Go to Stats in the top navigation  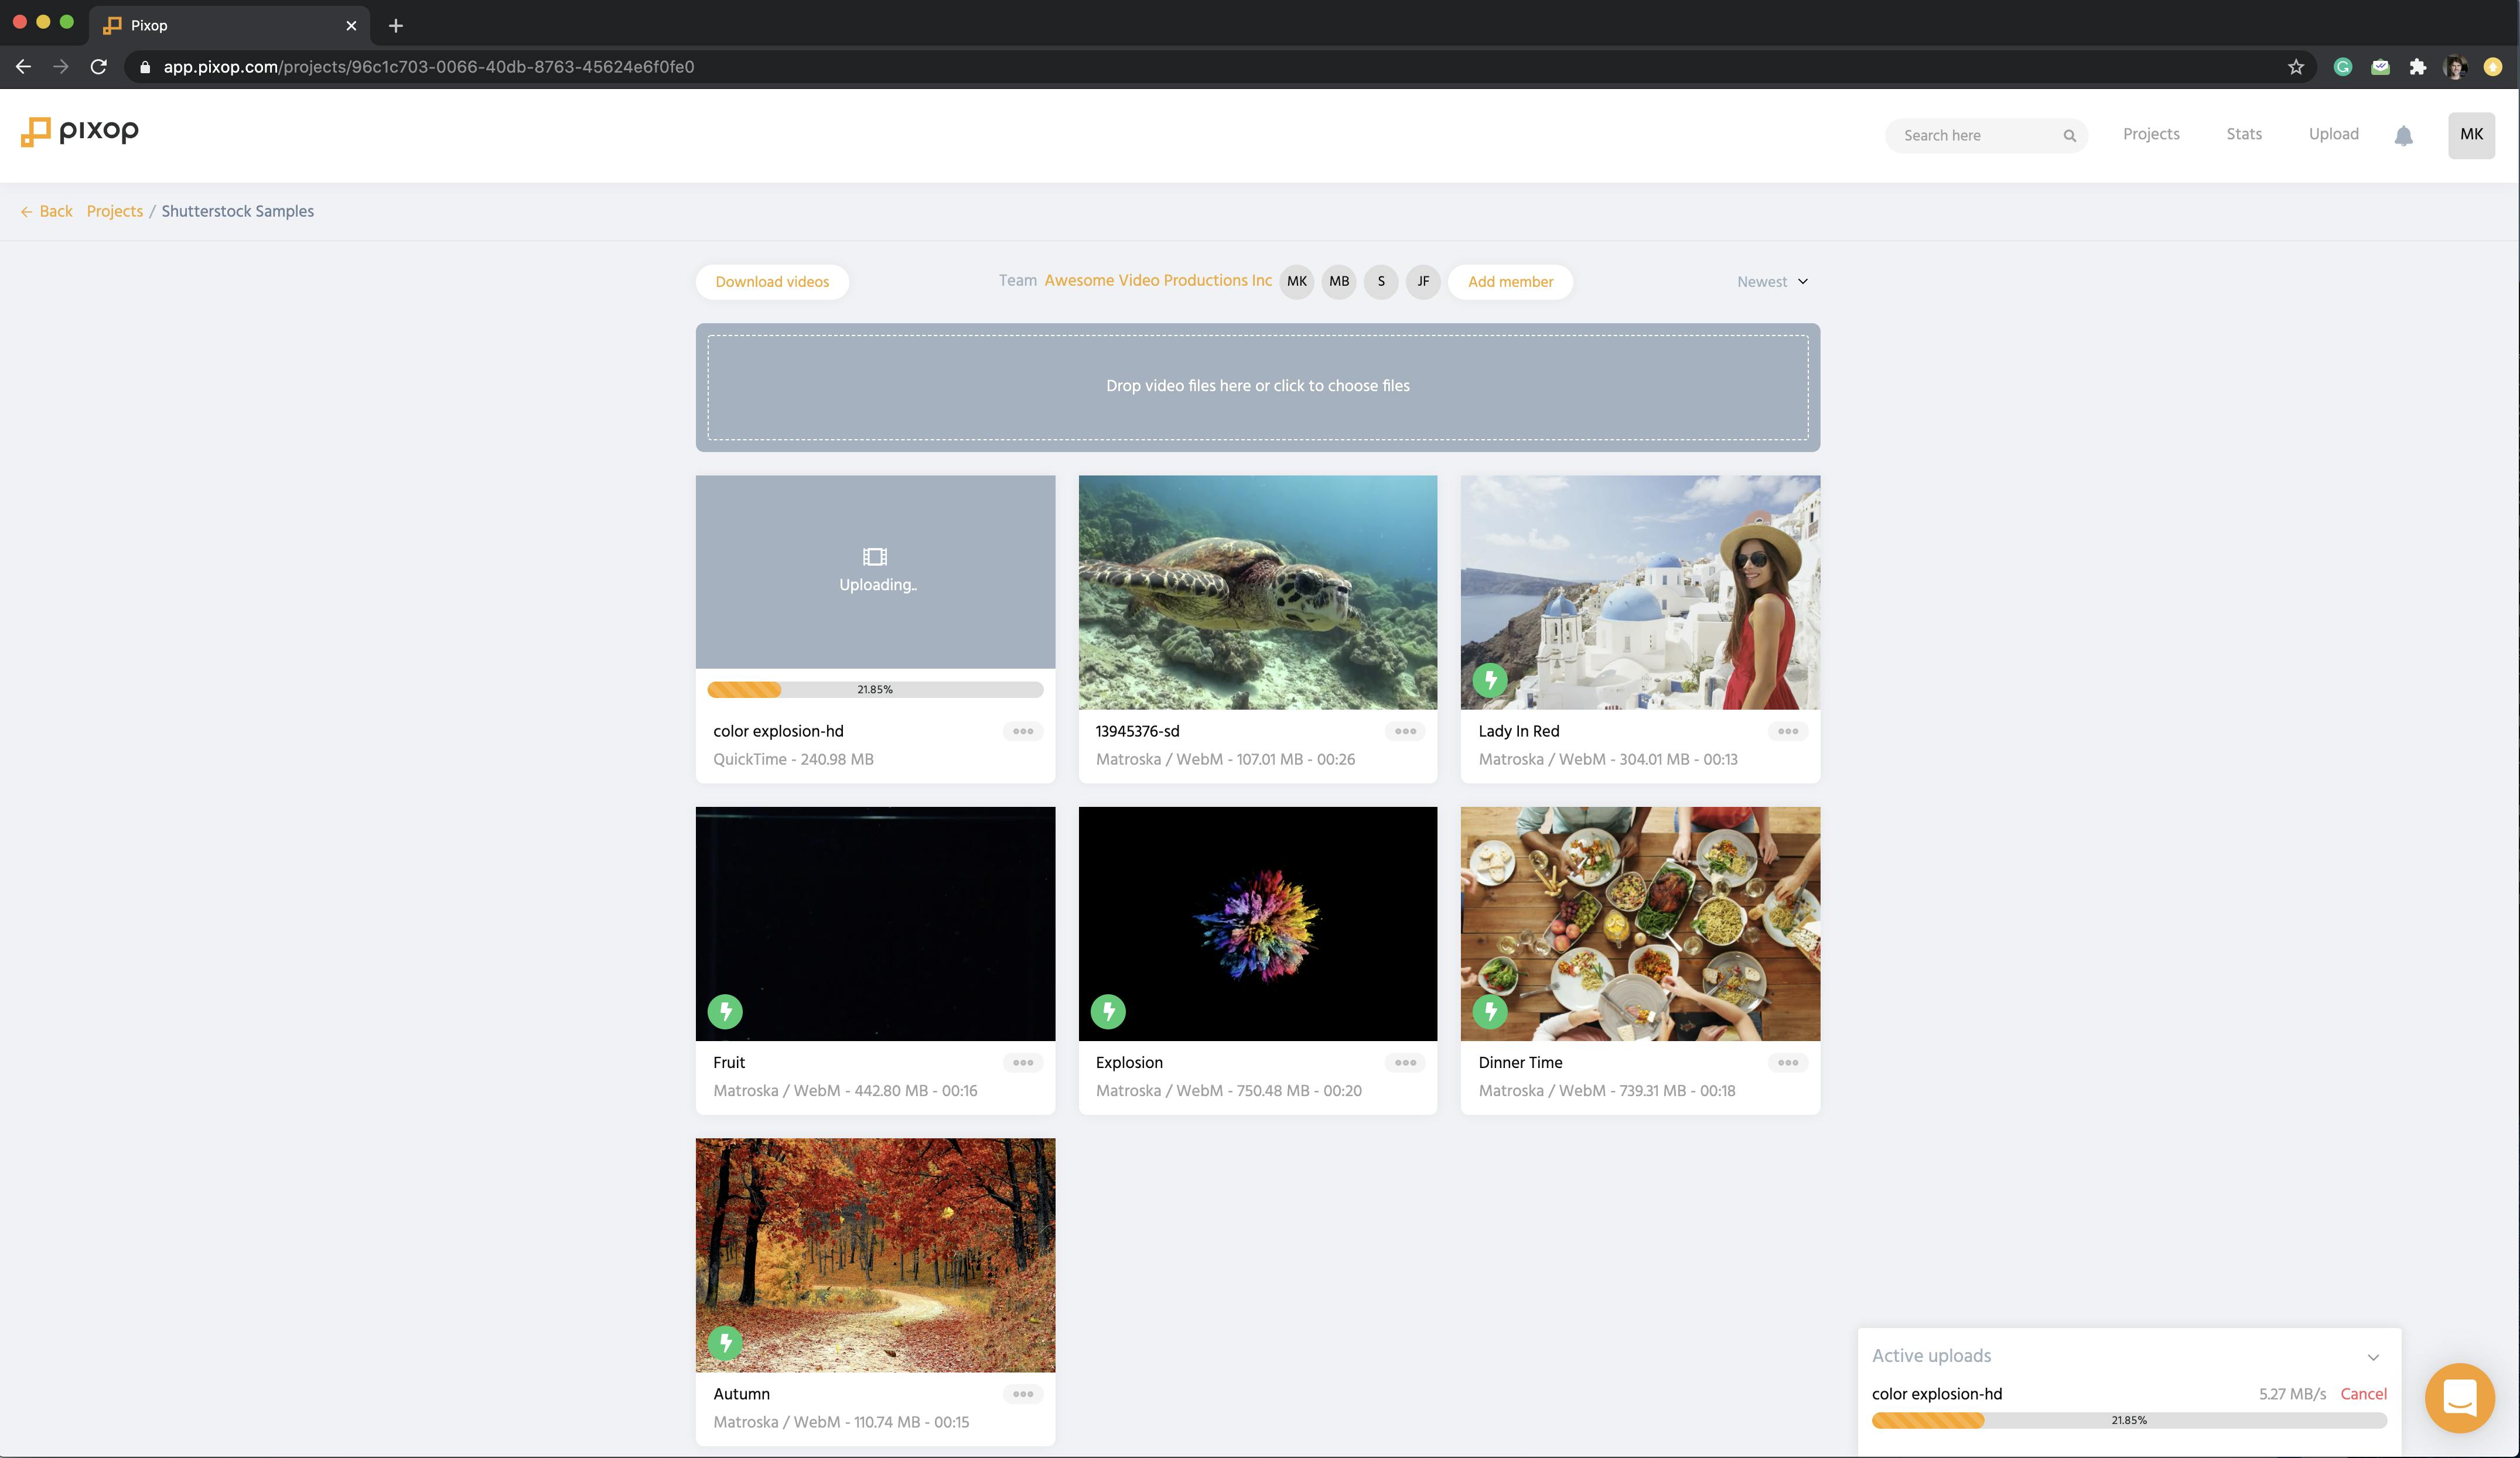point(2243,134)
